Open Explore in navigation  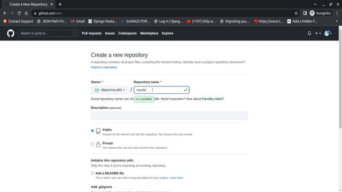pos(167,33)
